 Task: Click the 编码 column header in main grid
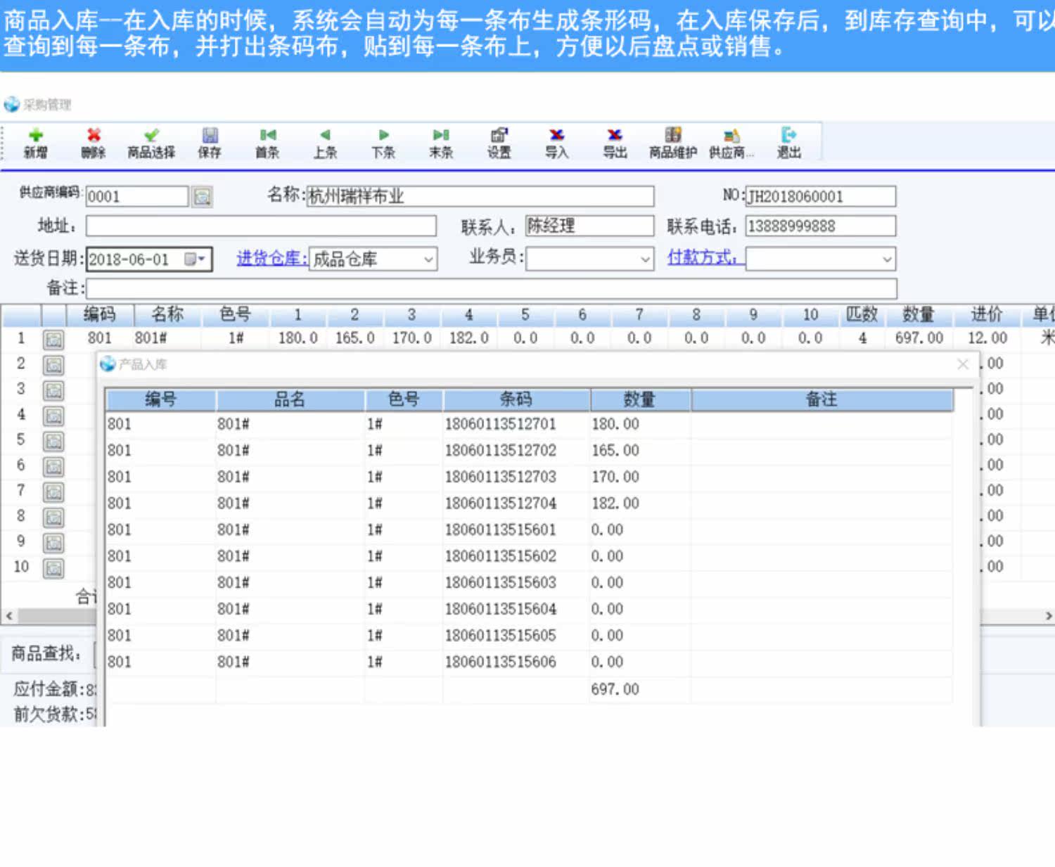(99, 314)
